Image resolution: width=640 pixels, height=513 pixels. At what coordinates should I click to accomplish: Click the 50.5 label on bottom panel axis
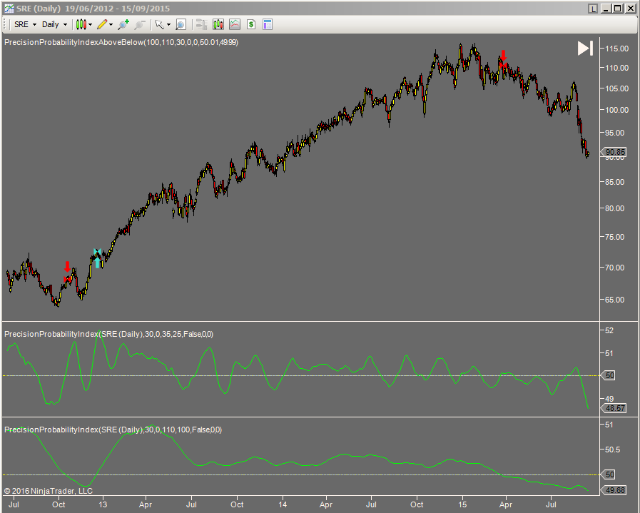tap(612, 449)
